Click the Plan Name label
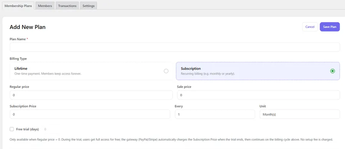The image size is (345, 149). coord(18,39)
